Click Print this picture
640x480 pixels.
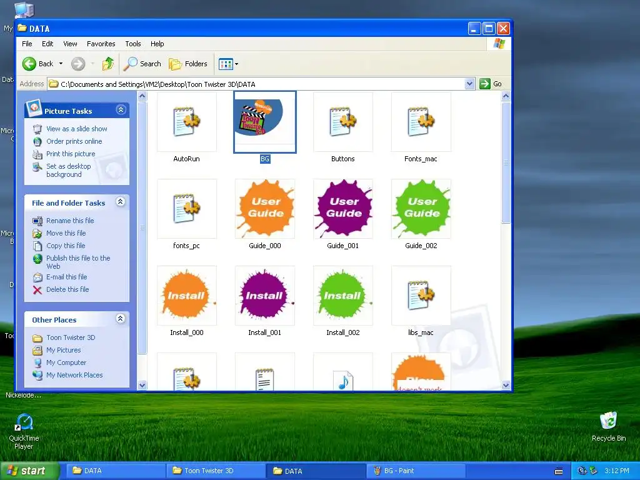tap(71, 154)
